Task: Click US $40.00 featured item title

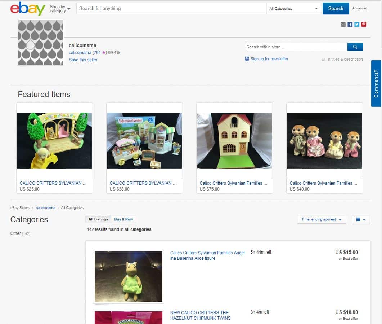Action: (323, 183)
